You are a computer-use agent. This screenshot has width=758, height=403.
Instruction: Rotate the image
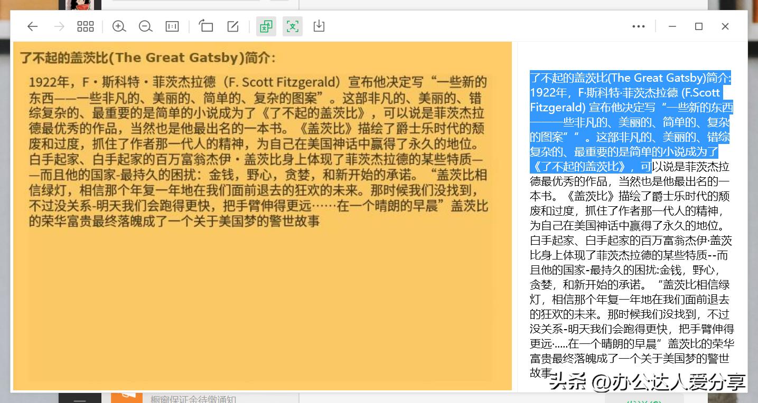coord(206,26)
